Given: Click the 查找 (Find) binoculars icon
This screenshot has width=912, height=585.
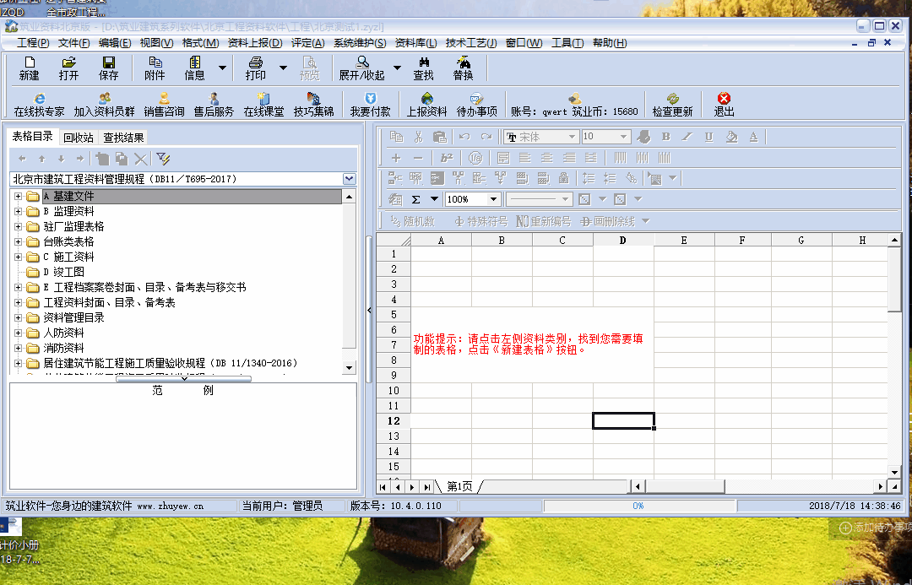Looking at the screenshot, I should point(423,63).
